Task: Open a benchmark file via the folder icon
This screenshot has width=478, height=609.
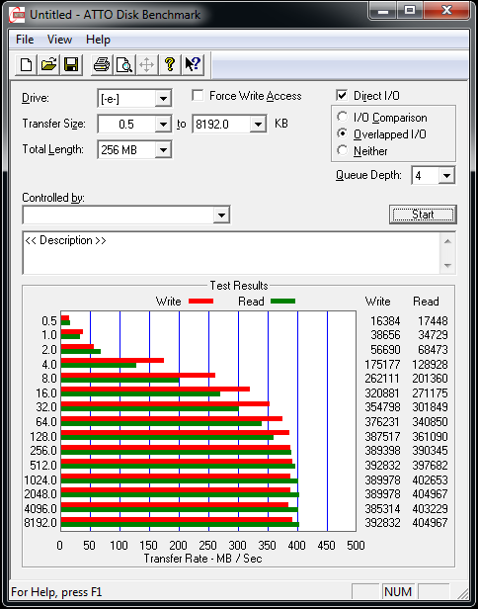Action: (x=48, y=64)
